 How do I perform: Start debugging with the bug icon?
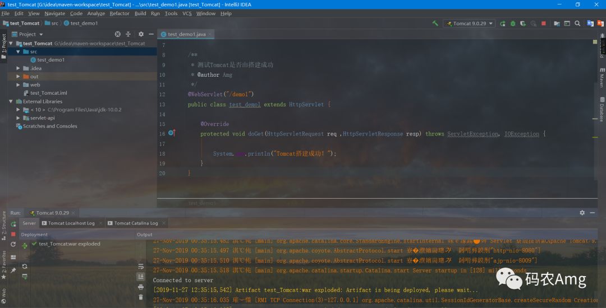pos(513,24)
